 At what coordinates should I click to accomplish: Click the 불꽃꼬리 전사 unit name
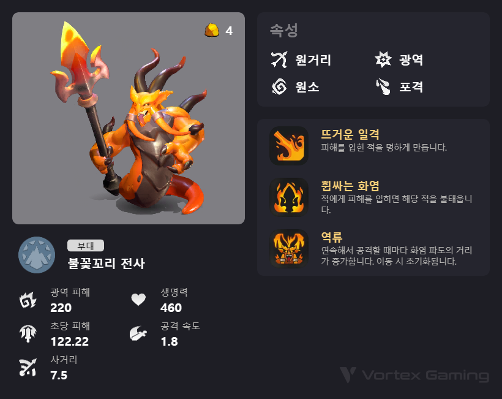pos(107,264)
